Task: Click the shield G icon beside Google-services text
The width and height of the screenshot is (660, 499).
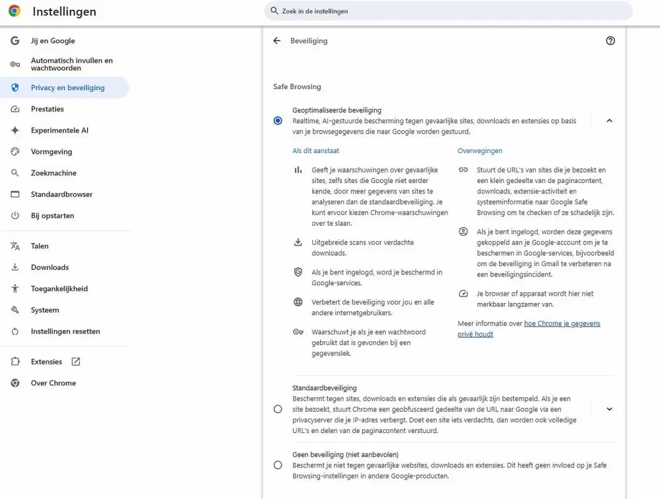Action: click(298, 272)
